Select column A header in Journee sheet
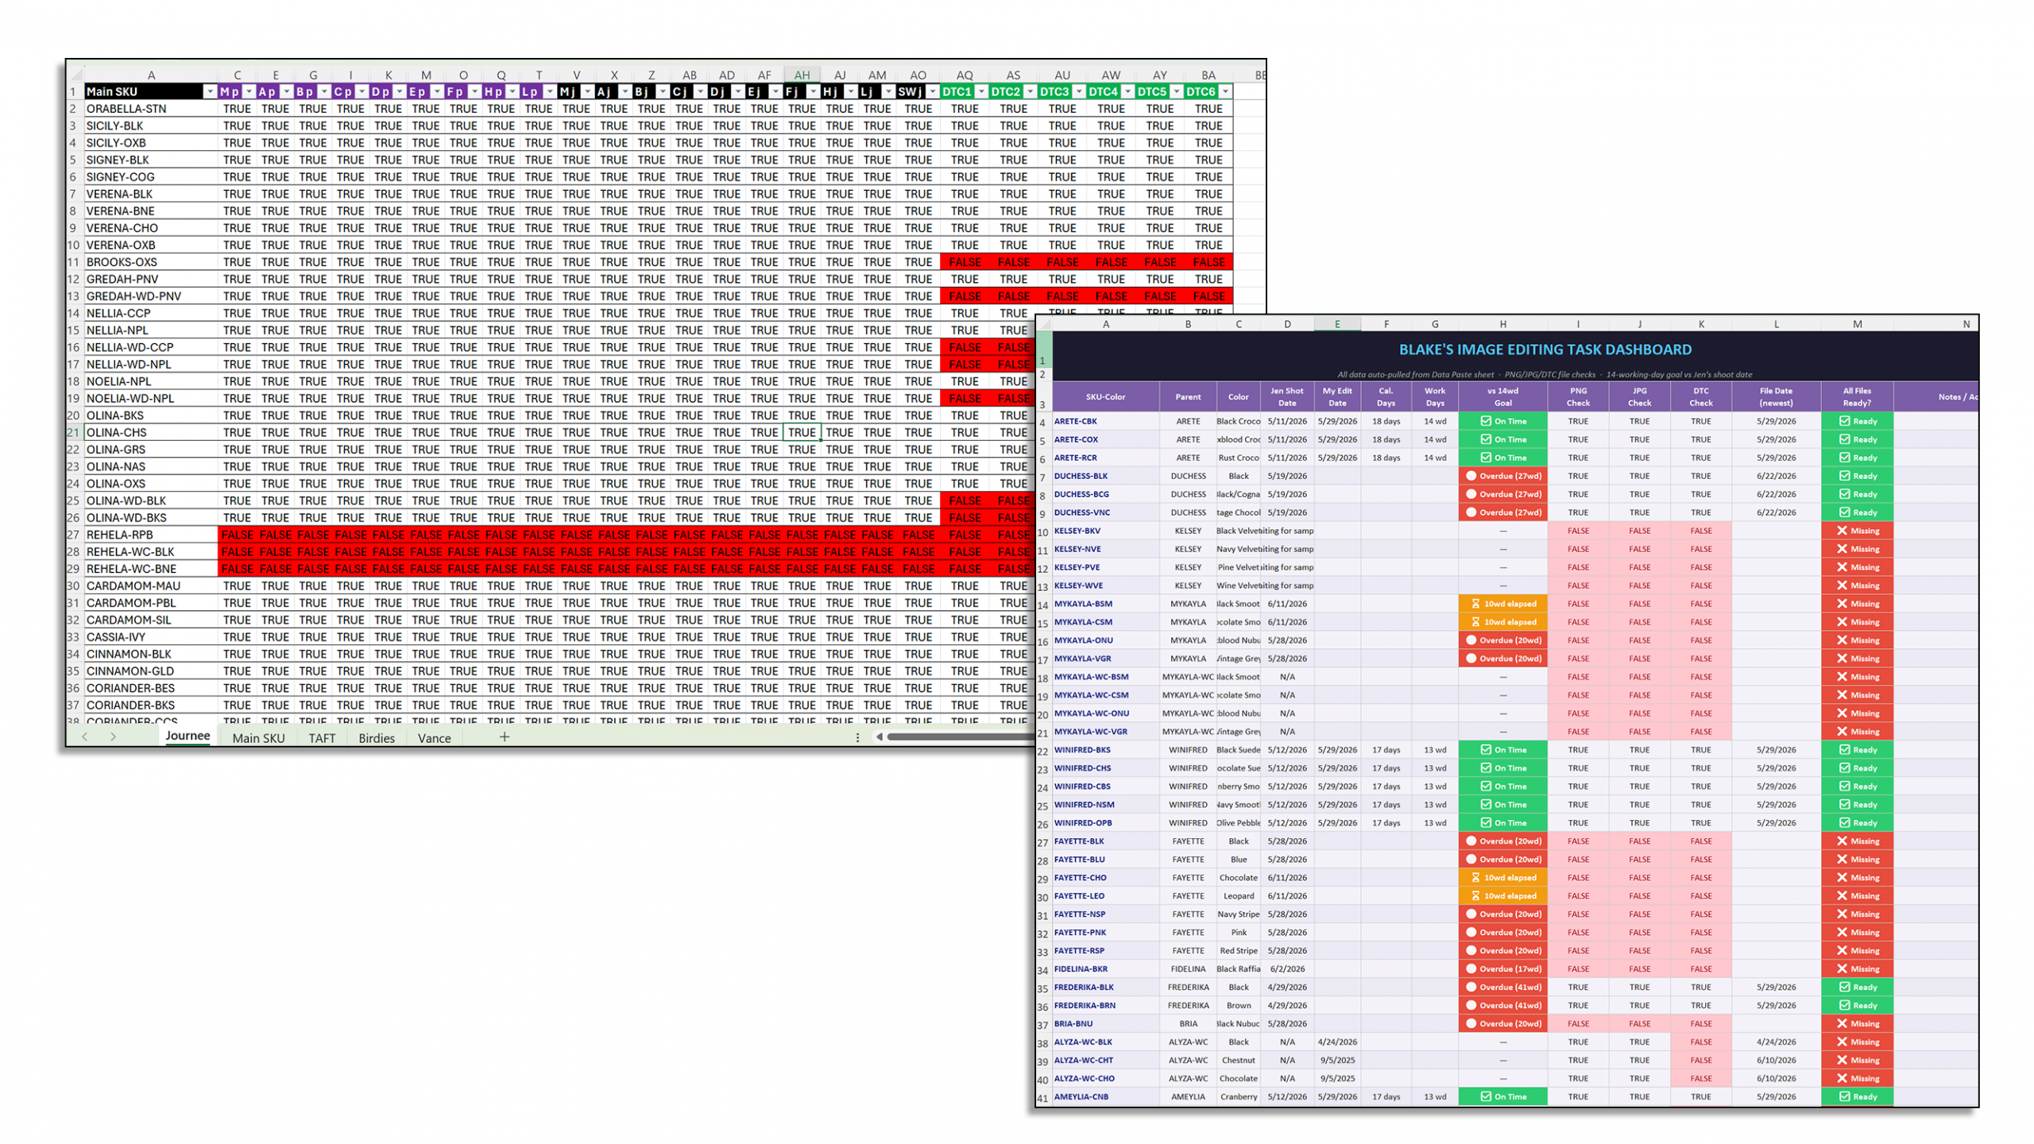The width and height of the screenshot is (2034, 1144). [151, 75]
